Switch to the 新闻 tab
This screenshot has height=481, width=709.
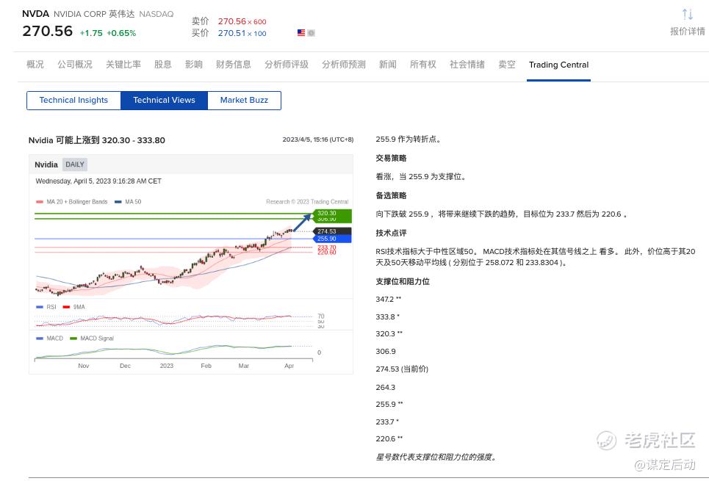pyautogui.click(x=387, y=65)
